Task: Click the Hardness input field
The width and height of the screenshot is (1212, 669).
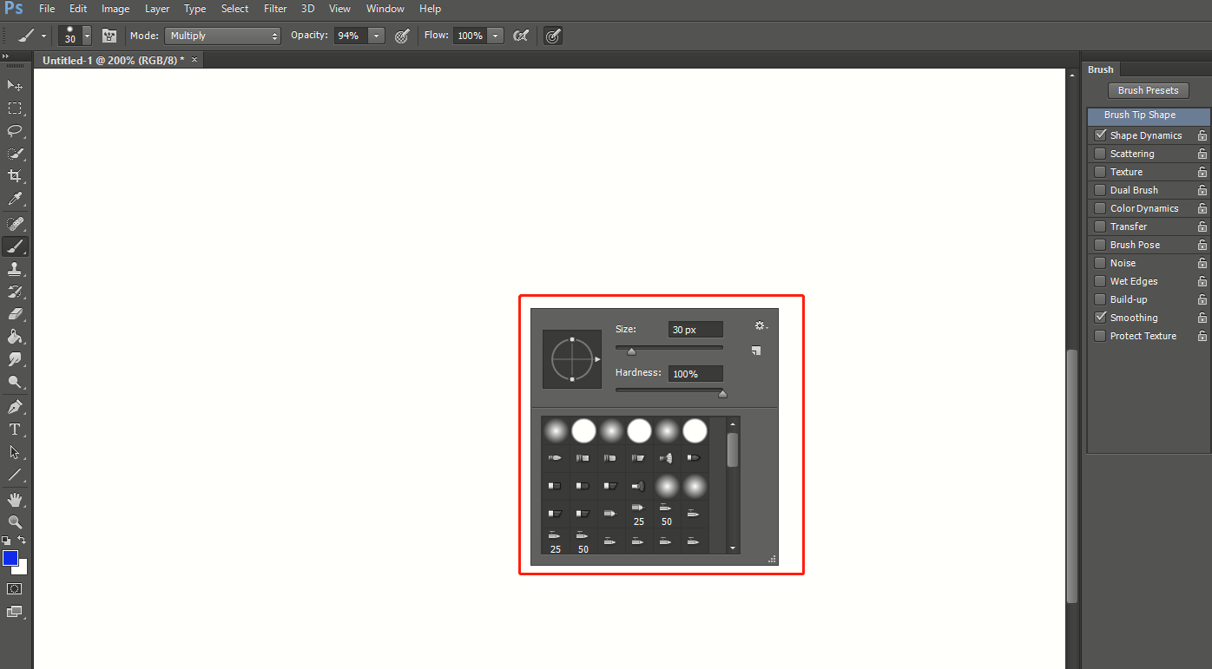Action: 695,373
